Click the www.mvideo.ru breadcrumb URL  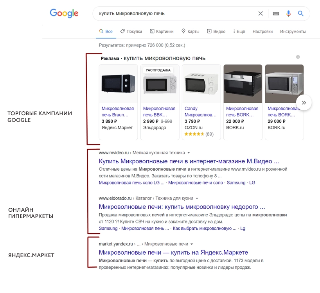click(114, 153)
